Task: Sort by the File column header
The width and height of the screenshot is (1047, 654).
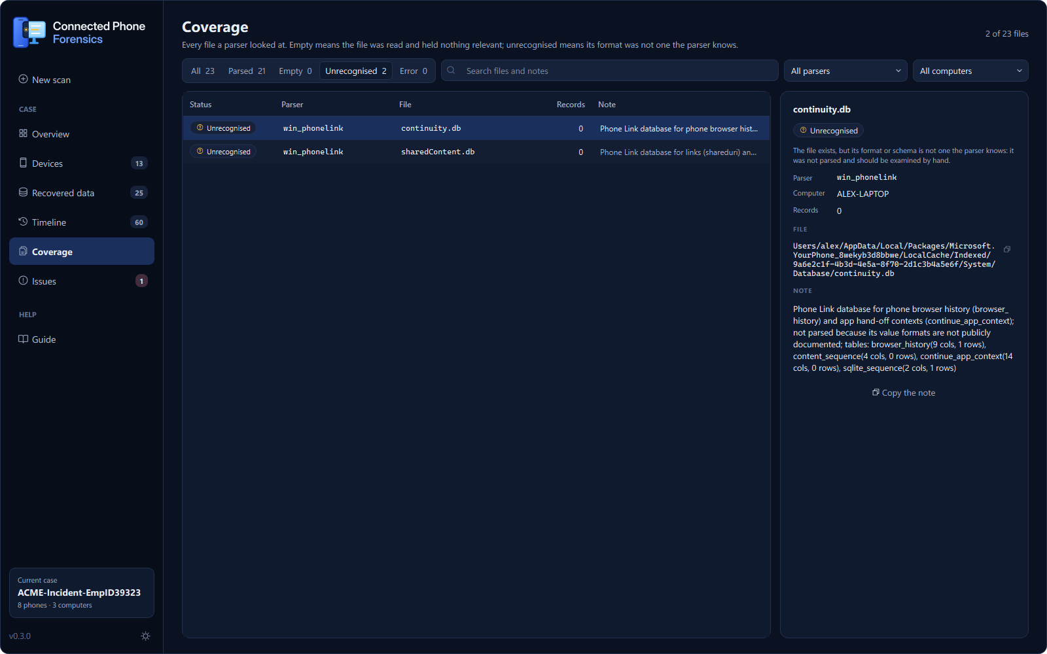Action: click(405, 105)
